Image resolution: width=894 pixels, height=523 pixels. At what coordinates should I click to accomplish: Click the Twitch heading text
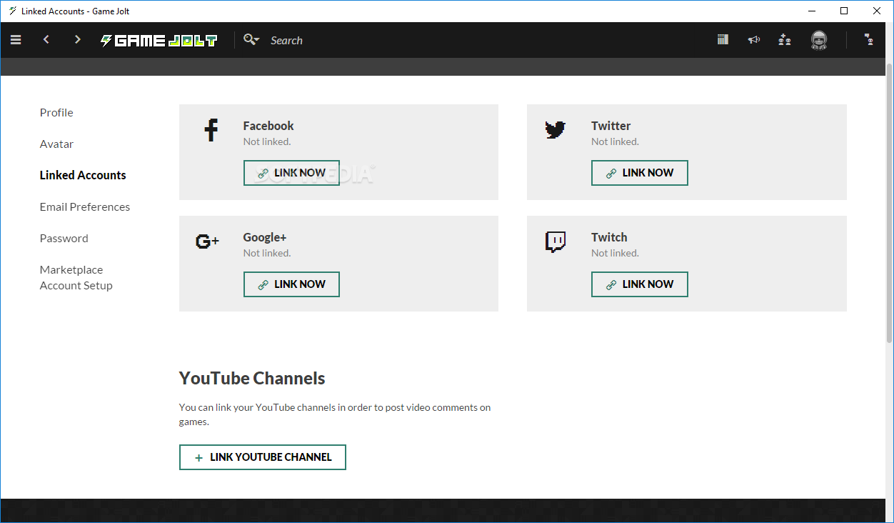point(609,237)
